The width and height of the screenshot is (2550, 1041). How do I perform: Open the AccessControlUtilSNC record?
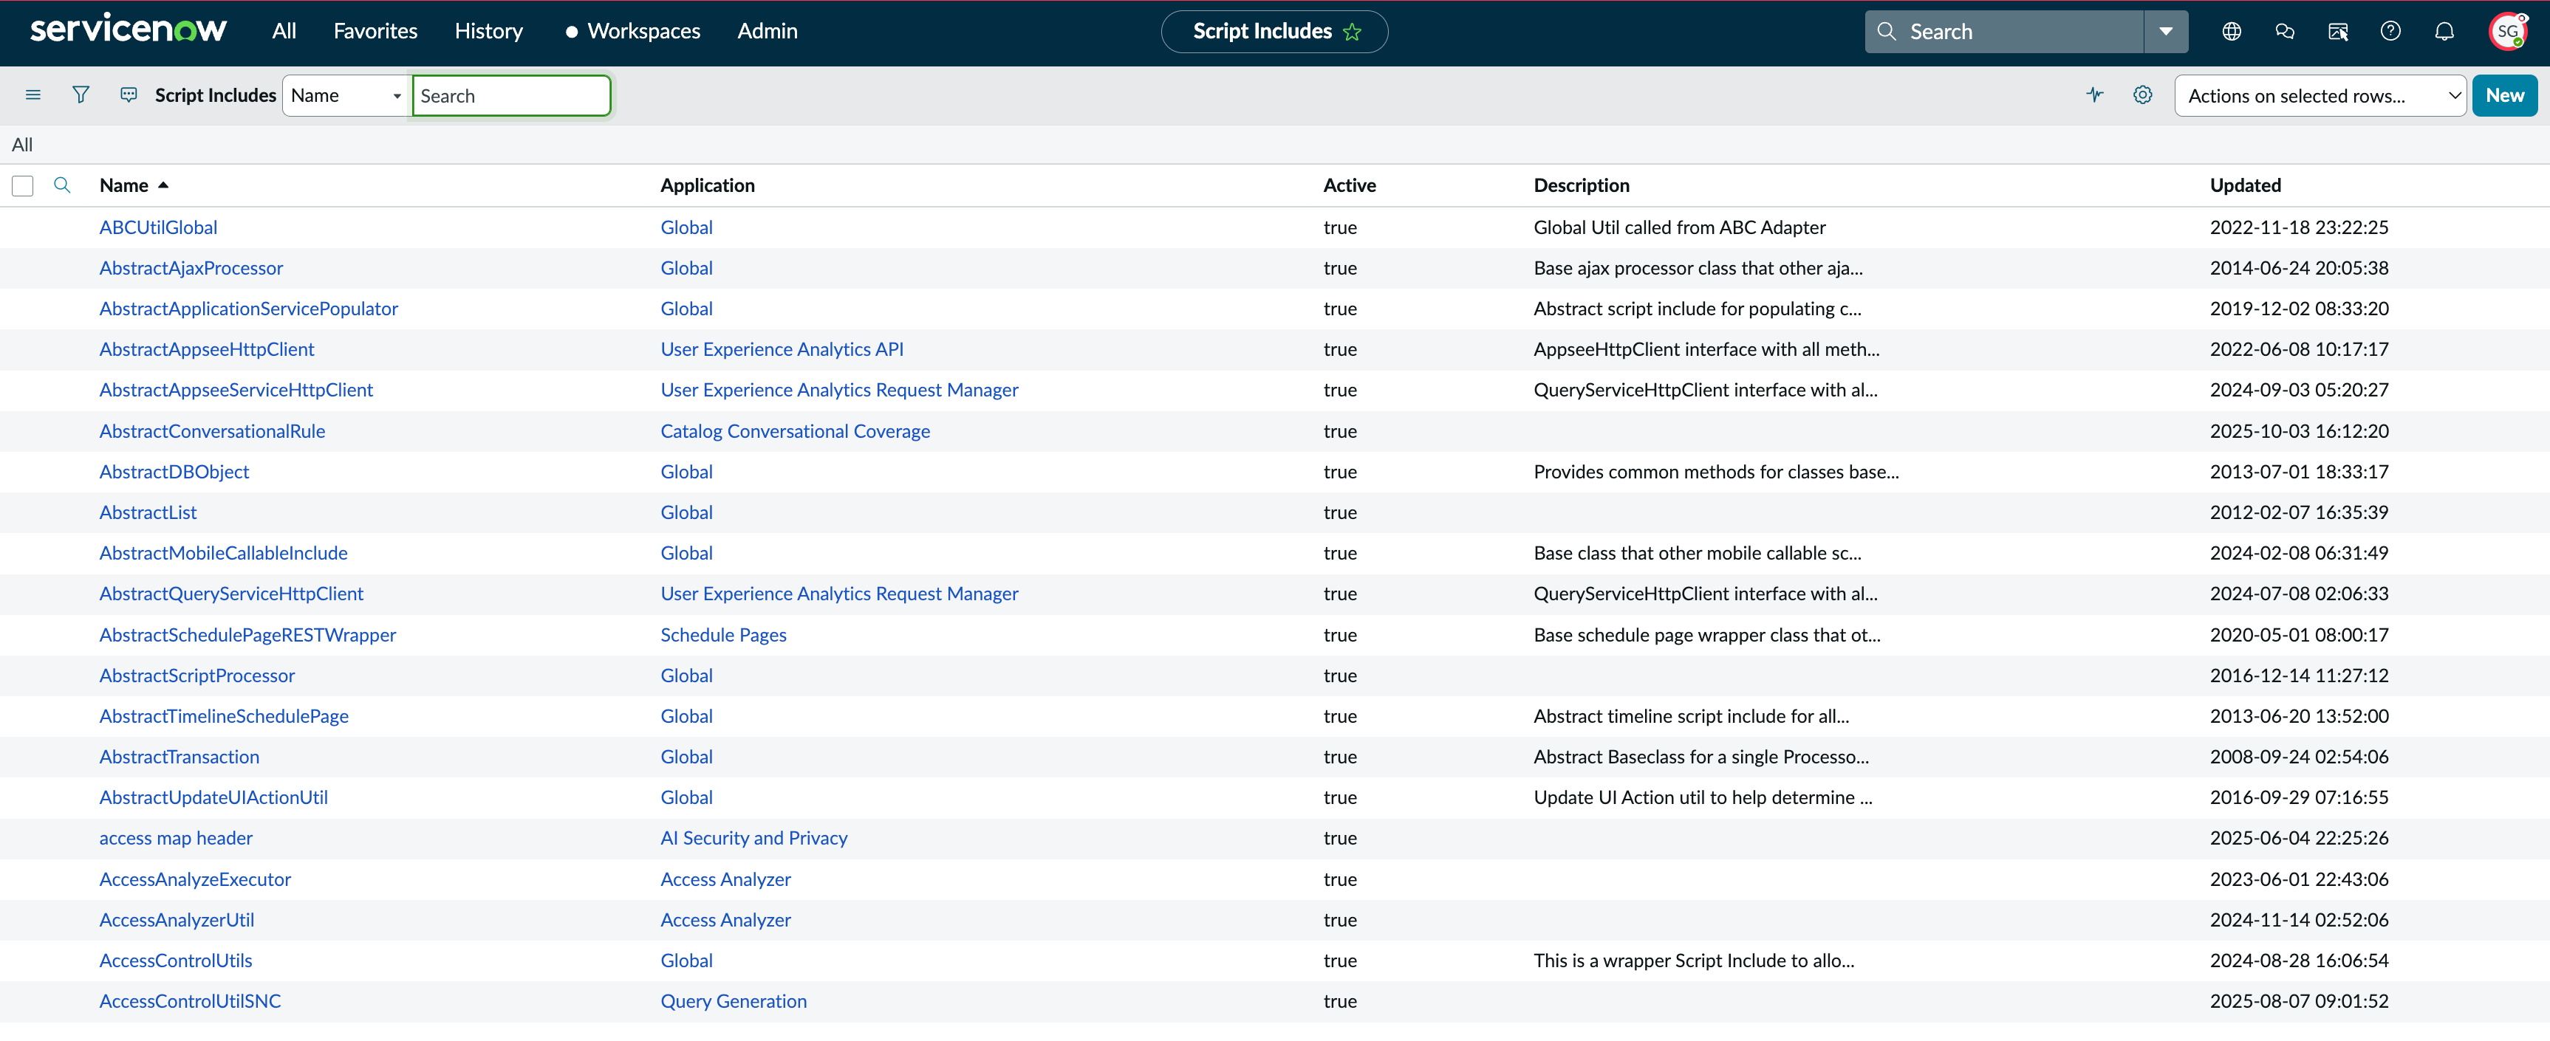pos(190,1001)
